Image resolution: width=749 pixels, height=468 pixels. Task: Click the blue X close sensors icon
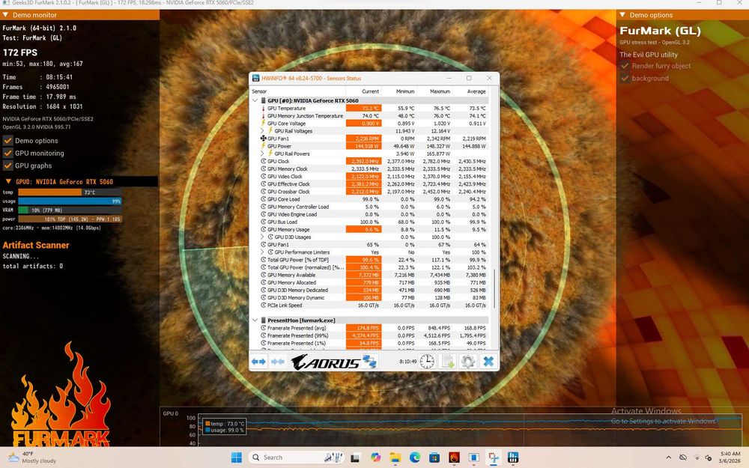tap(488, 362)
